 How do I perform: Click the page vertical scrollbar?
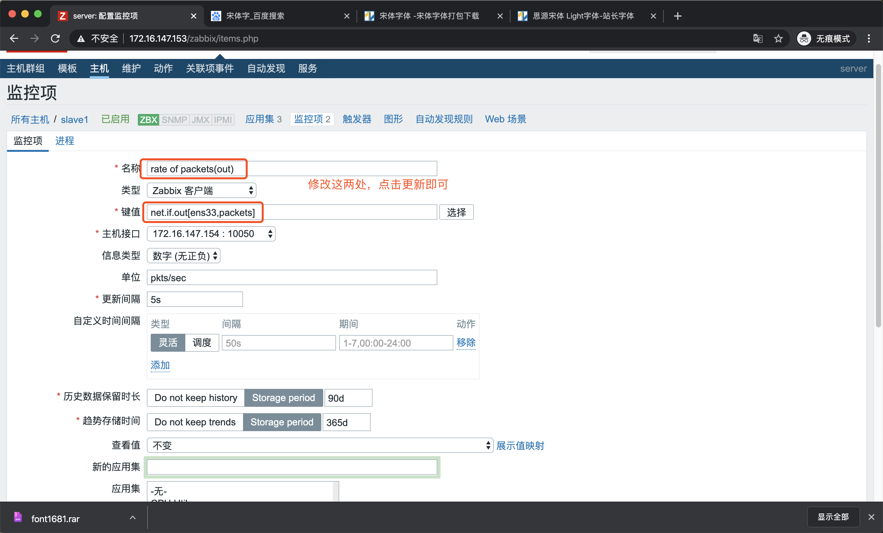pos(878,196)
